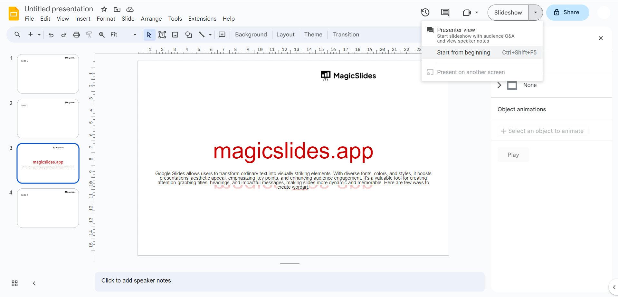Add a new slide with plus icon
618x297 pixels.
coord(31,35)
